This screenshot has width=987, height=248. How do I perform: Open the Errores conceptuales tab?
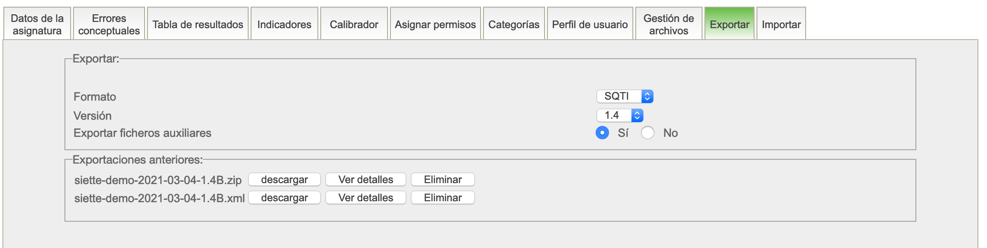pos(109,24)
